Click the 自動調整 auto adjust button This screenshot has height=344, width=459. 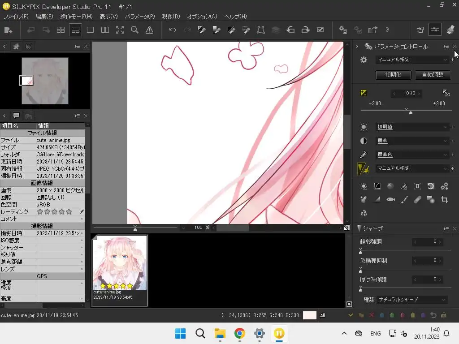point(433,75)
